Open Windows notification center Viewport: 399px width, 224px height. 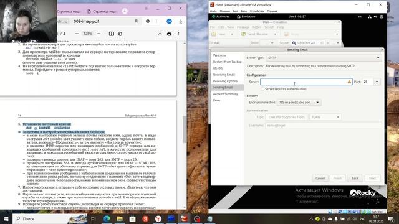(x=391, y=218)
